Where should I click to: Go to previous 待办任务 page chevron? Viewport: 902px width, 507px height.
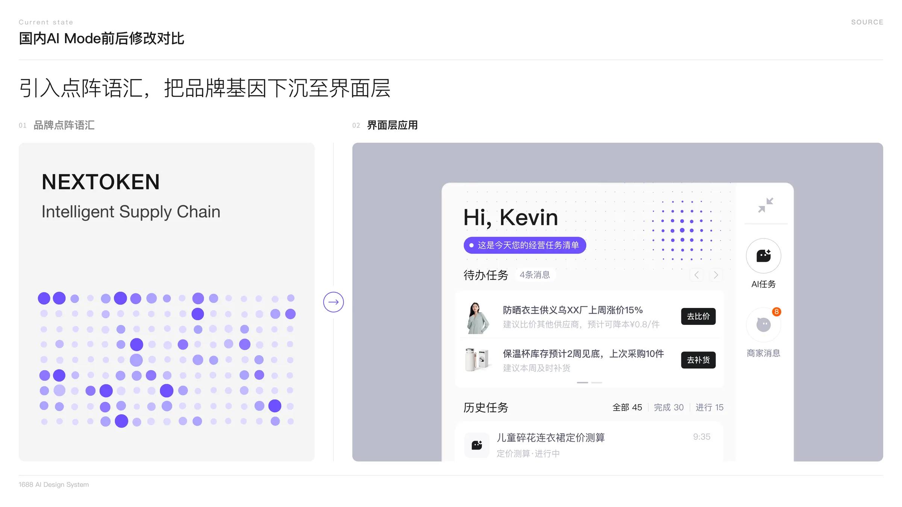(x=696, y=275)
